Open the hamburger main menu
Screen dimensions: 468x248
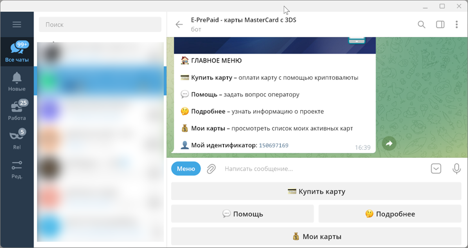[17, 24]
